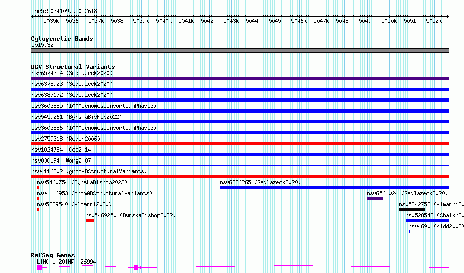Viewport: 464px width, 273px height.
Task: Click esv3603886 (1000GenomesConsortiumPhase3) label
Action: point(94,128)
